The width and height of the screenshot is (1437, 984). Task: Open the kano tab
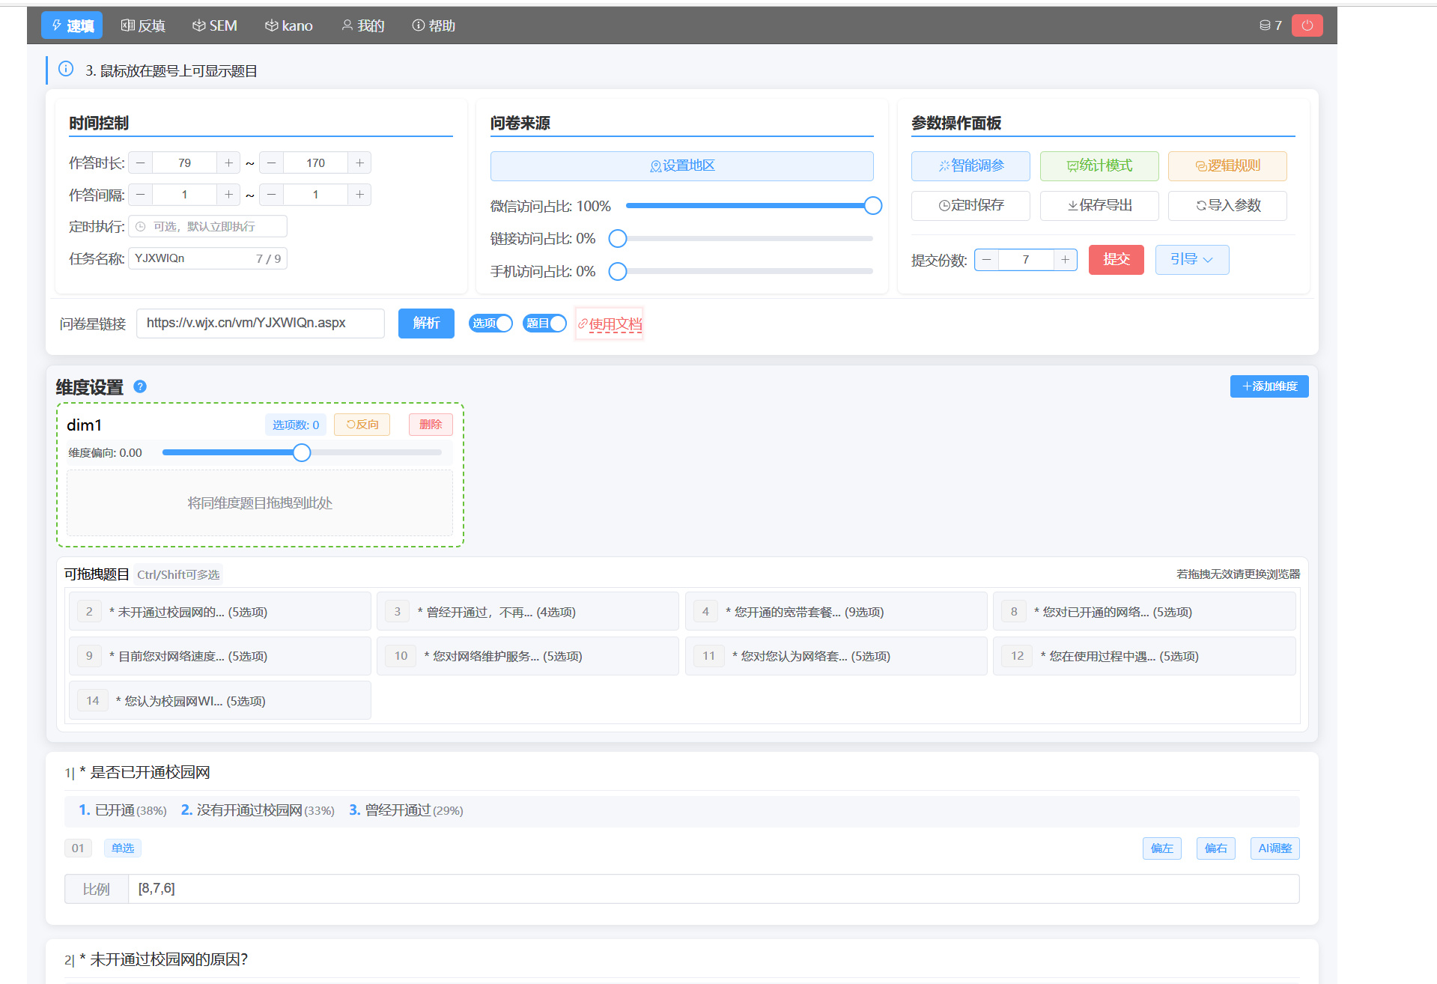pyautogui.click(x=288, y=25)
